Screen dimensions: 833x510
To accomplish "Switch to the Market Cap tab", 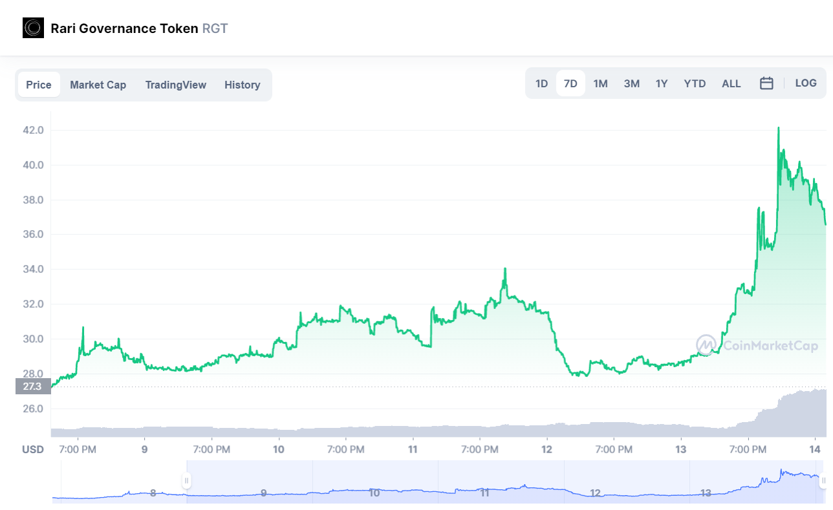I will click(x=98, y=85).
